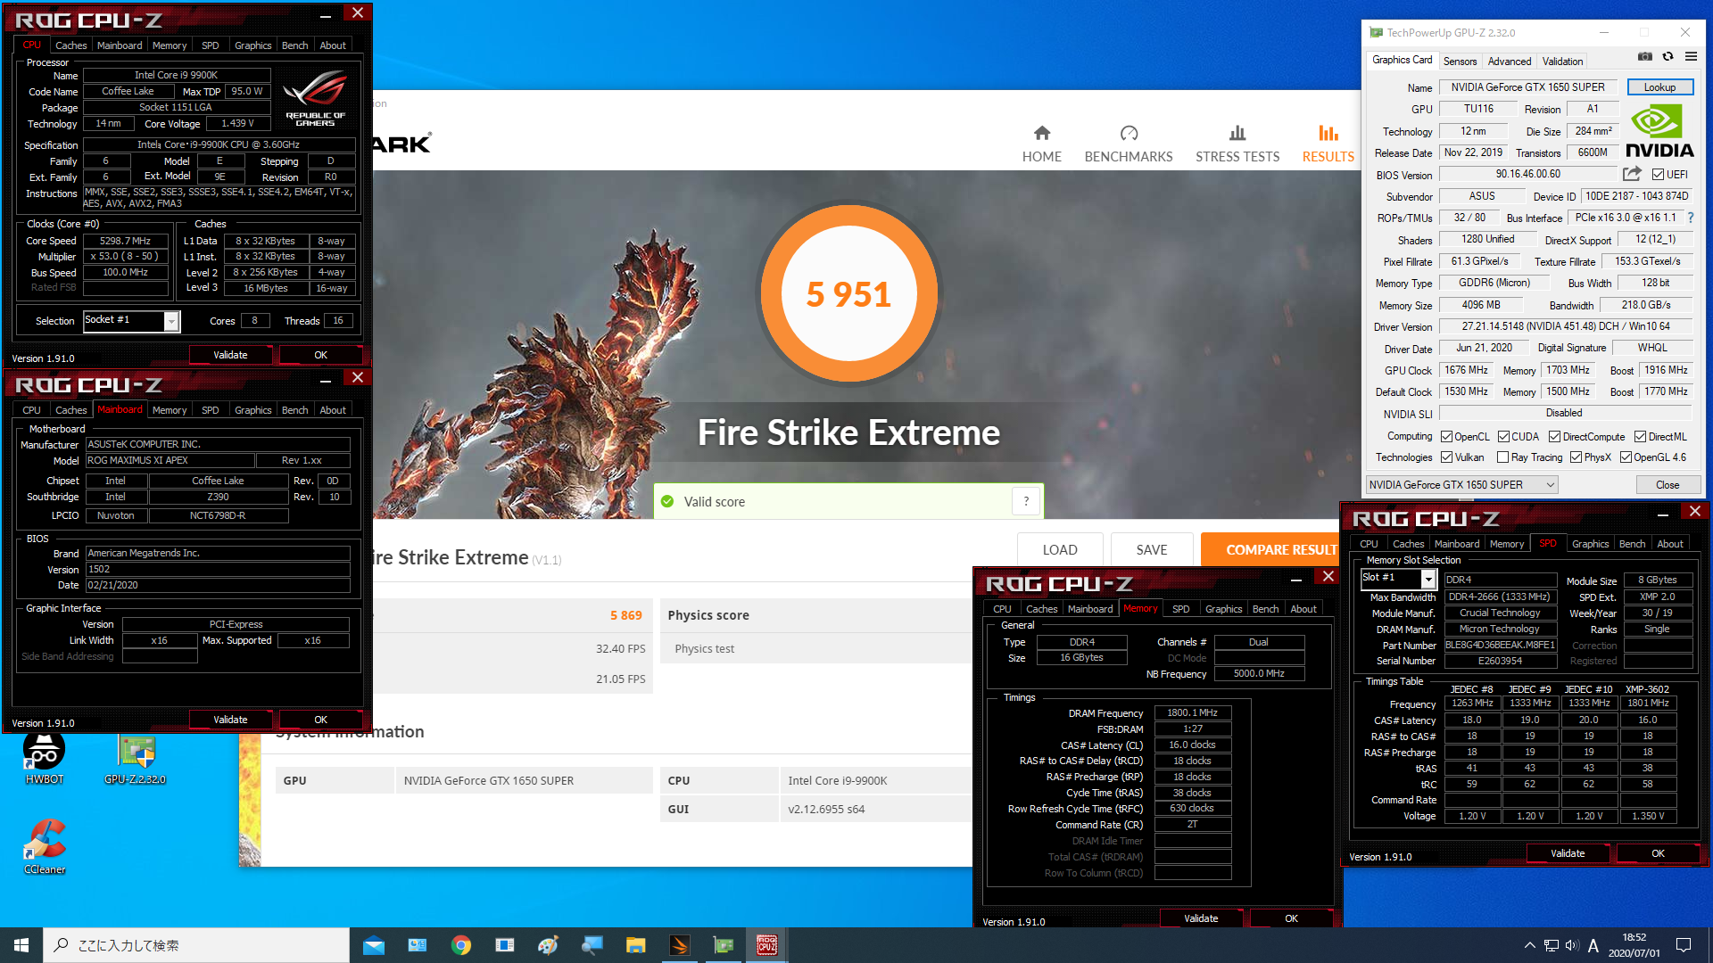The image size is (1713, 963).
Task: Open Paint from the taskbar
Action: (x=549, y=945)
